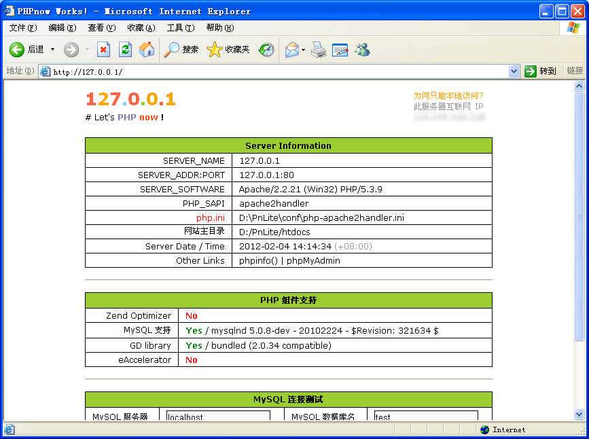Open the Edit (编辑) menu

click(x=63, y=28)
